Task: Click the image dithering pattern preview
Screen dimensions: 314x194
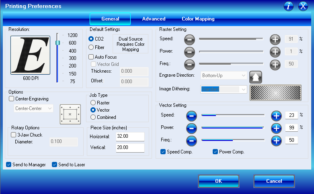Action: click(275, 93)
